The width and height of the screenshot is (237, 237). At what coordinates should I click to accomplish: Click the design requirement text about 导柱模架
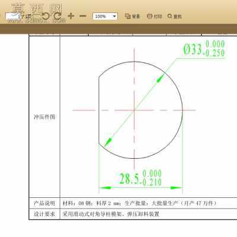coord(111,214)
